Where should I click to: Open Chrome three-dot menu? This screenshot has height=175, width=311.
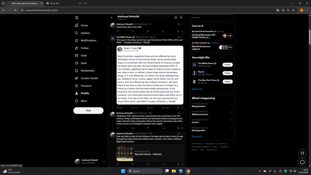[x=307, y=10]
